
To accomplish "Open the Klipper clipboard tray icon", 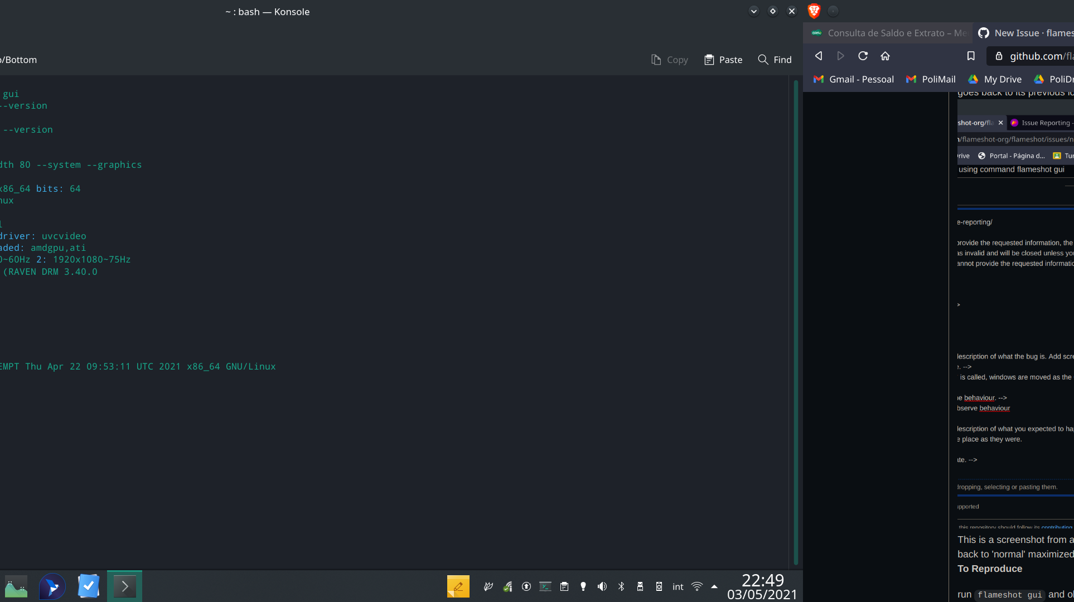I will tap(564, 586).
